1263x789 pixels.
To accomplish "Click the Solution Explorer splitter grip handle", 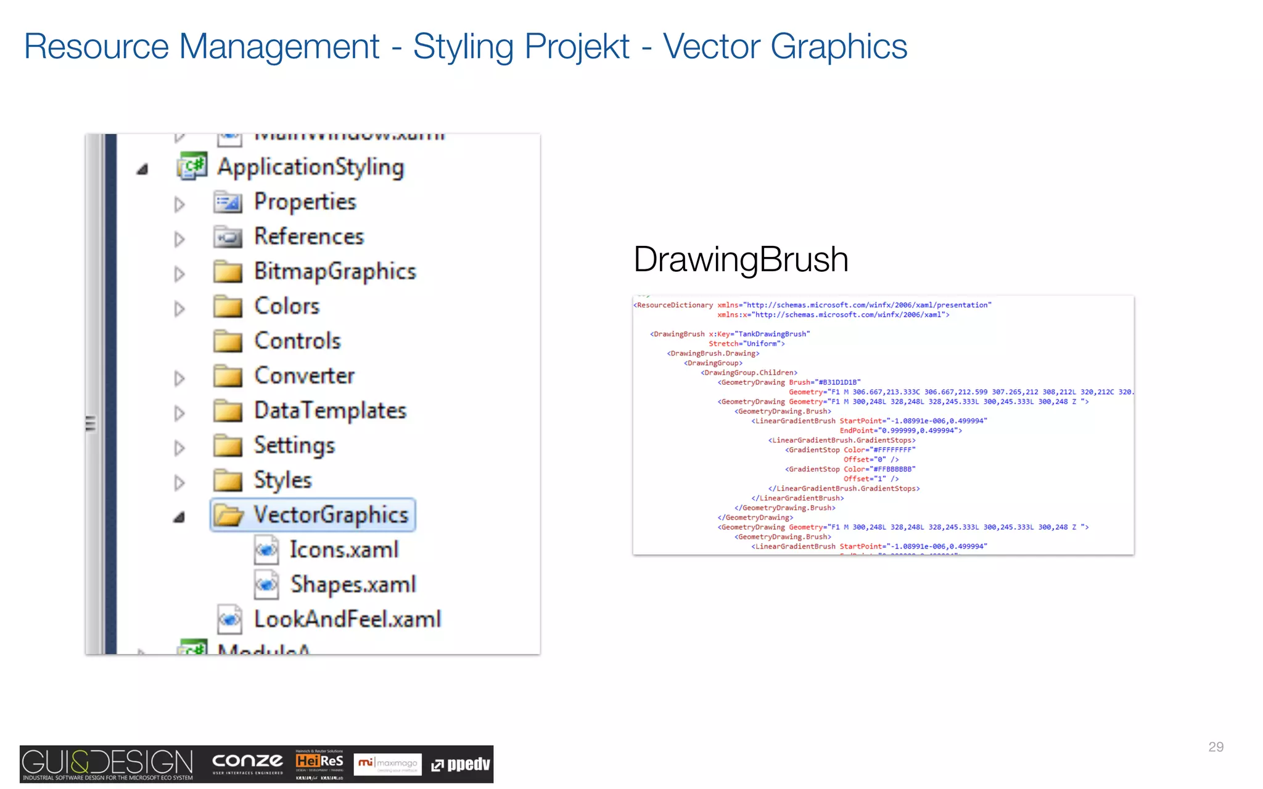I will [x=91, y=424].
